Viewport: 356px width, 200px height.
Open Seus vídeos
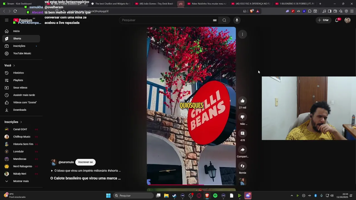[x=21, y=87]
